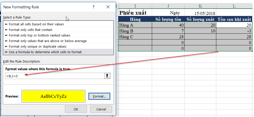Screen dimensions: 254x117
Task: Cancel the new formatting rule
Action: (x=101, y=109)
